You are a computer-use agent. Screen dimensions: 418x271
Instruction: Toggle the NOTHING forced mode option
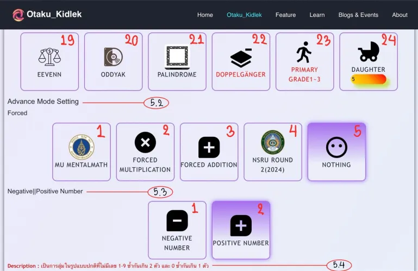pyautogui.click(x=336, y=152)
